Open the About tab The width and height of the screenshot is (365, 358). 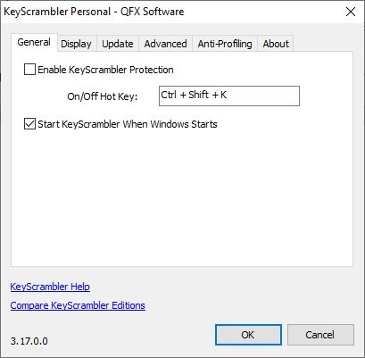pos(276,44)
